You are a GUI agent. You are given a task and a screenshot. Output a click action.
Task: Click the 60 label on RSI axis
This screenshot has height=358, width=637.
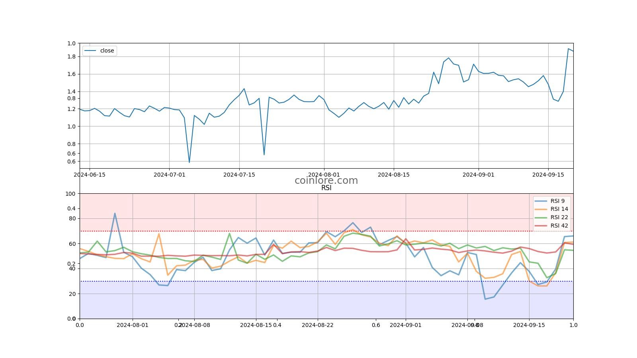(72, 243)
